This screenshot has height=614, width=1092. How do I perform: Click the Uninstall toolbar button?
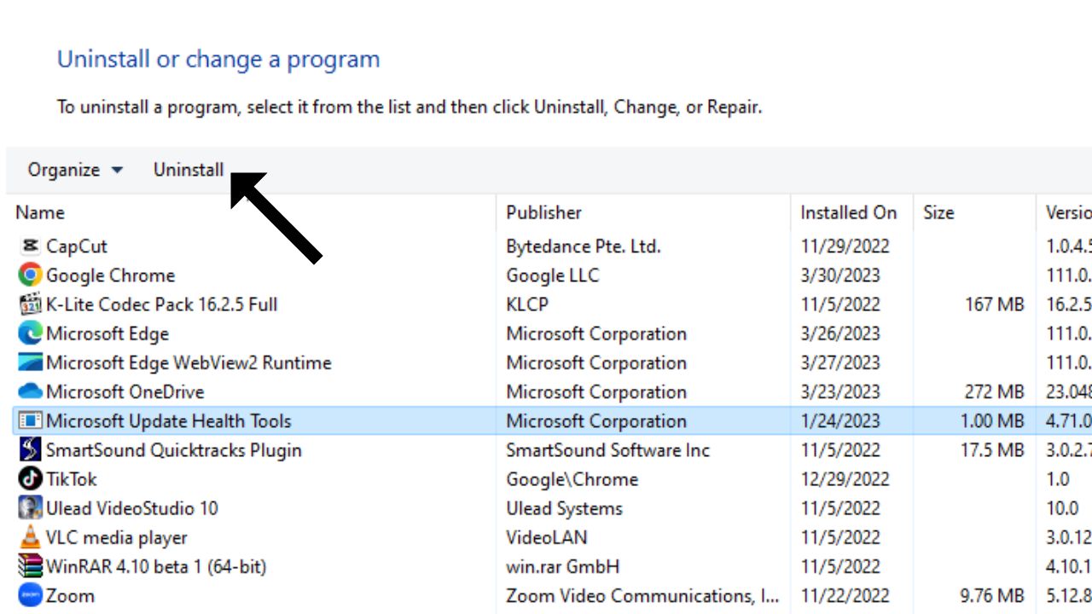tap(189, 170)
